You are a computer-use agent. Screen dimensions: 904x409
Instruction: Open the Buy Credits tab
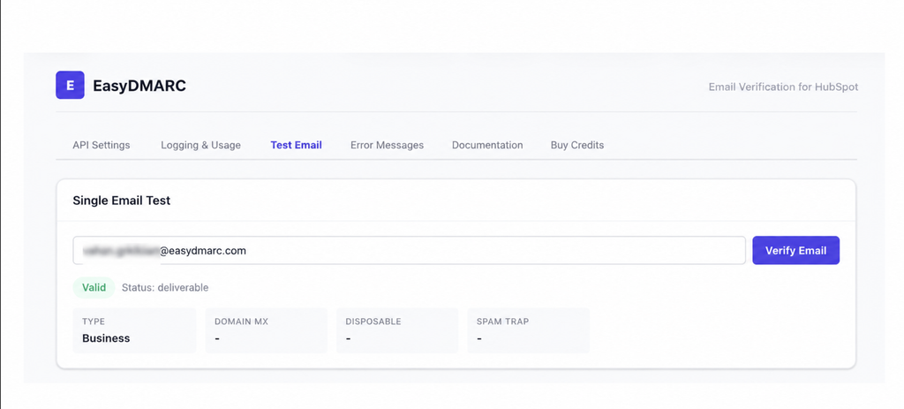click(577, 146)
